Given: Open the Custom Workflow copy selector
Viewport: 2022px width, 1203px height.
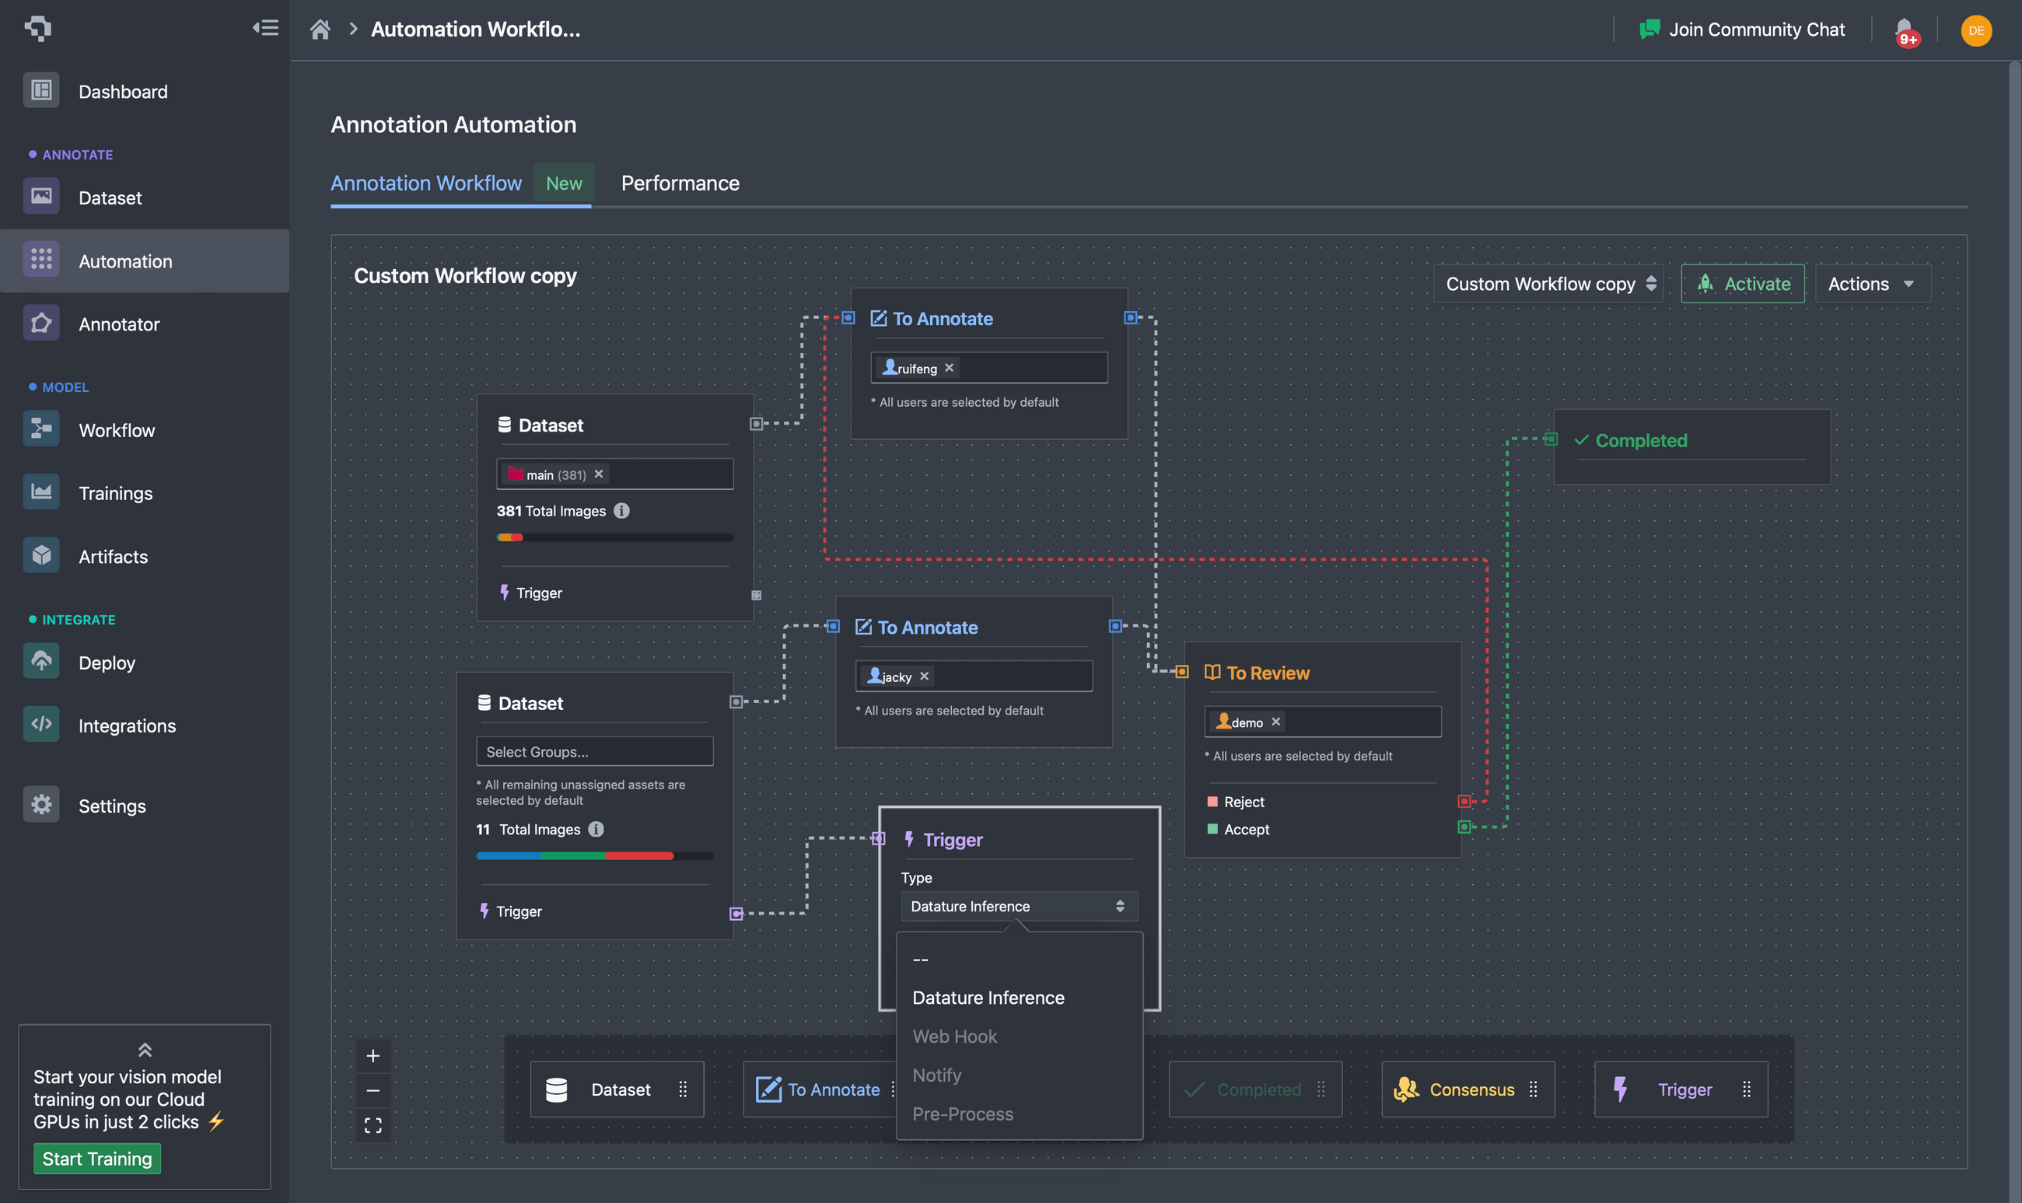Looking at the screenshot, I should [1548, 284].
